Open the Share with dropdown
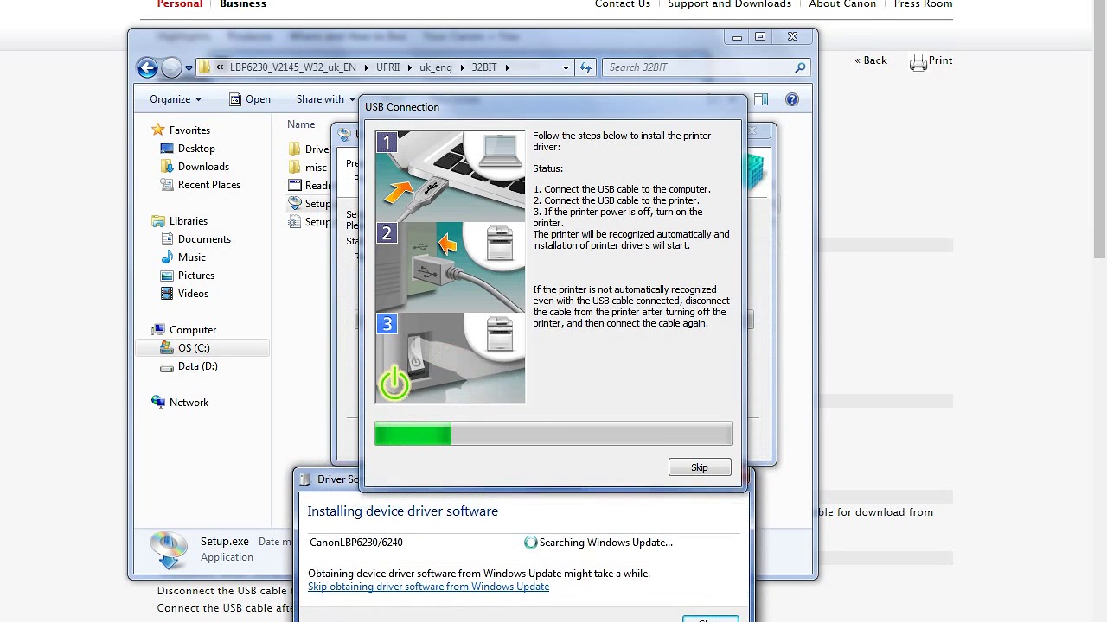Image resolution: width=1107 pixels, height=622 pixels. 325,99
